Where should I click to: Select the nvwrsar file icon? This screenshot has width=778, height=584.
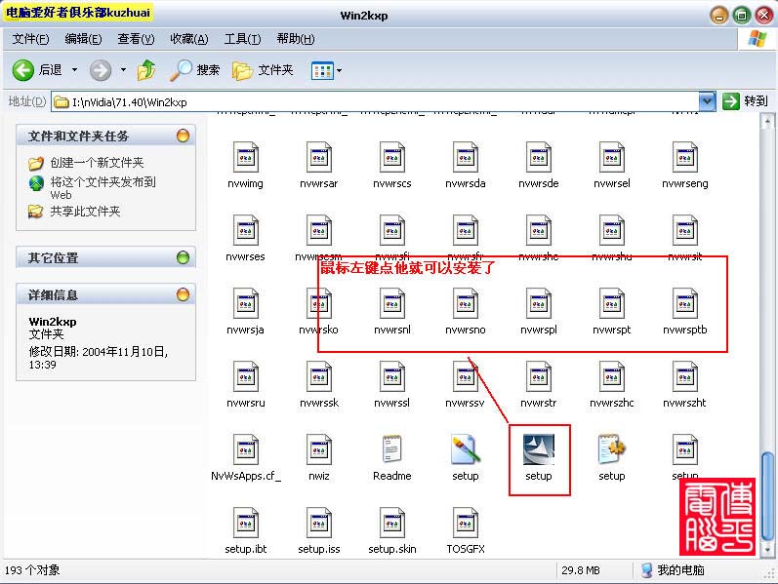[319, 157]
